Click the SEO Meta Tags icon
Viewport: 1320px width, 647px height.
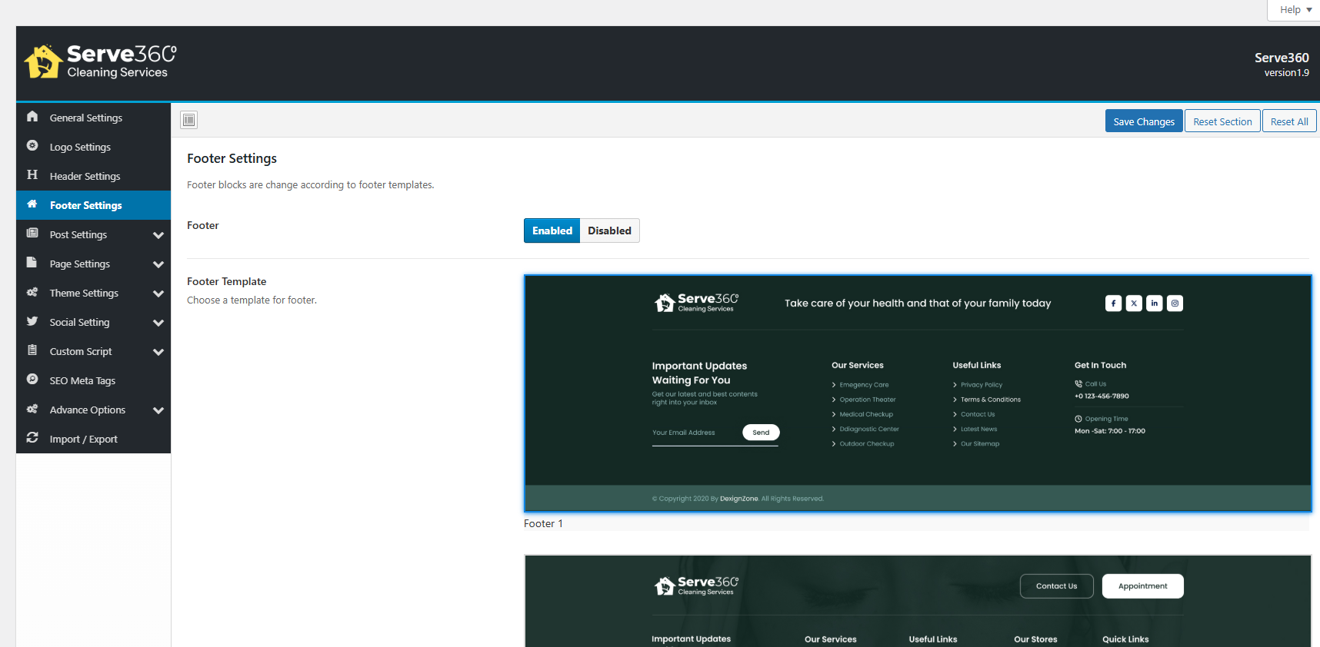coord(32,380)
